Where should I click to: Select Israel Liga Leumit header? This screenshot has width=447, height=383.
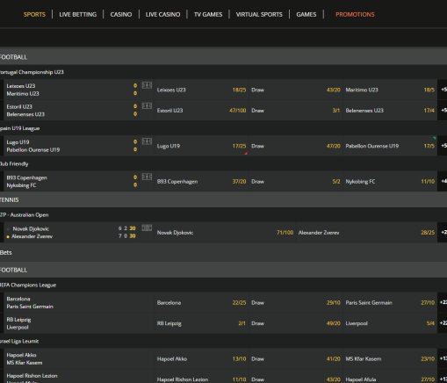[x=223, y=341]
